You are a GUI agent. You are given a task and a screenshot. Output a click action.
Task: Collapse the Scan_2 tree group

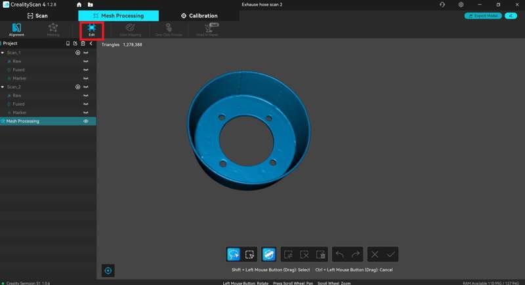click(3, 86)
